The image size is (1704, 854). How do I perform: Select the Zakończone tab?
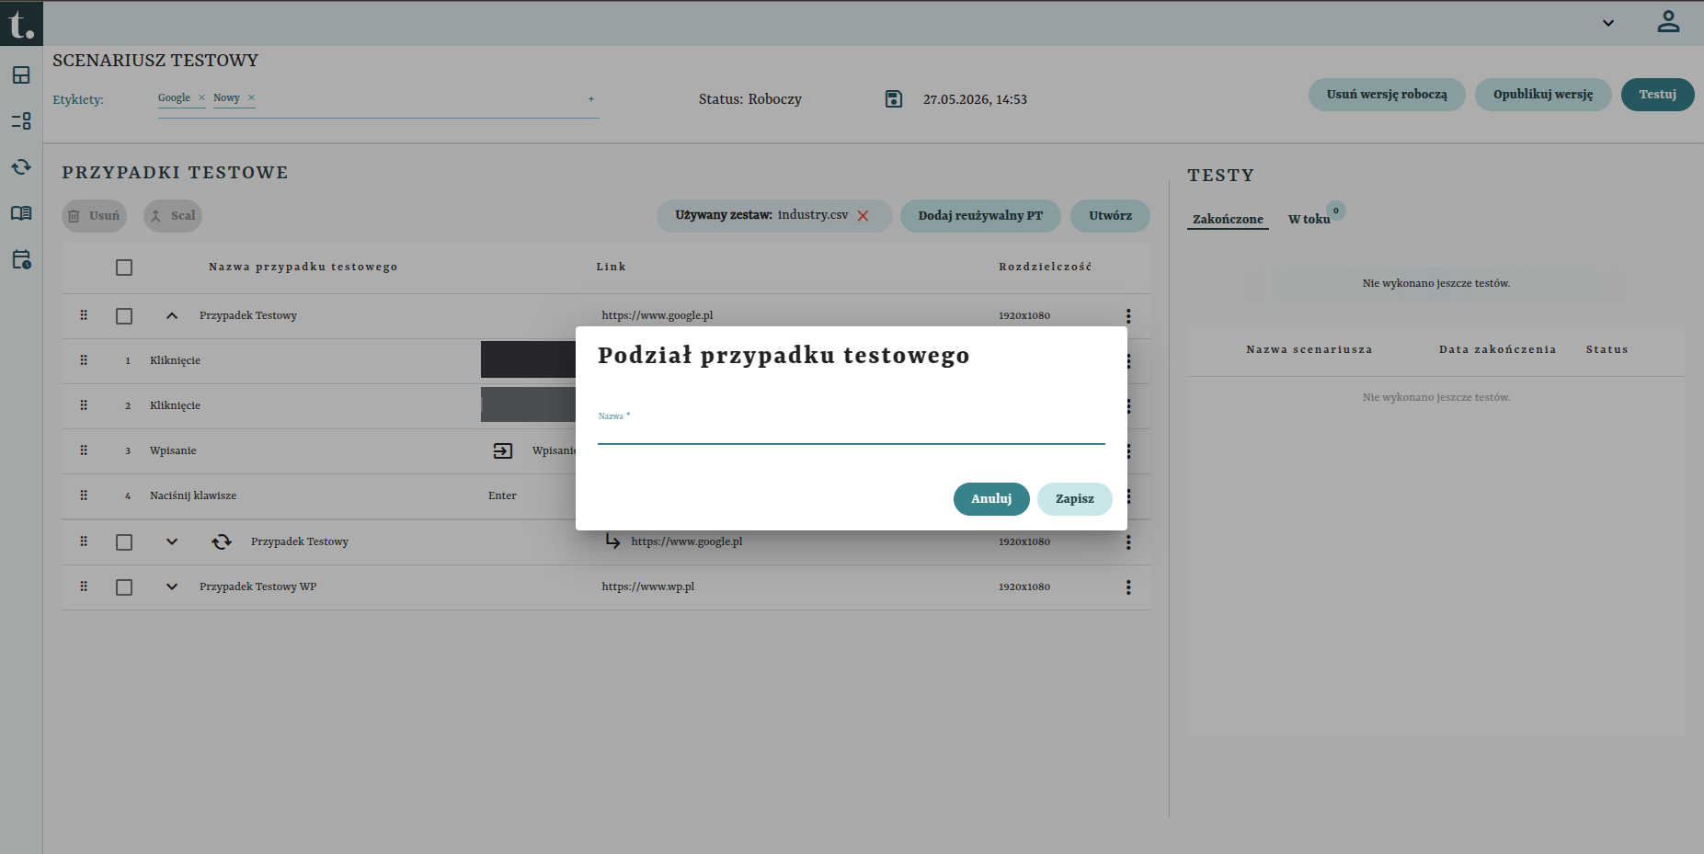[x=1228, y=219]
